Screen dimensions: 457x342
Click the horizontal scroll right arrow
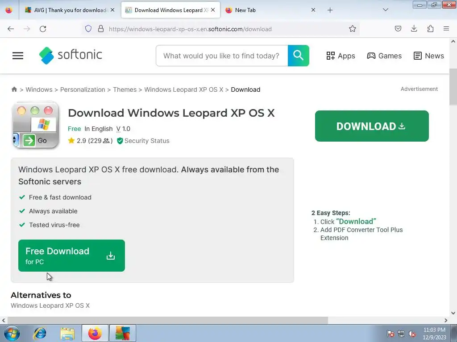446,320
